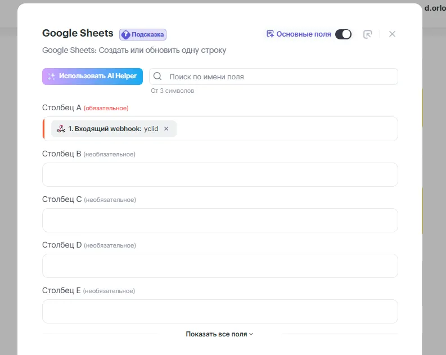Click into the Столбец C field
This screenshot has width=446, height=355.
(220, 220)
